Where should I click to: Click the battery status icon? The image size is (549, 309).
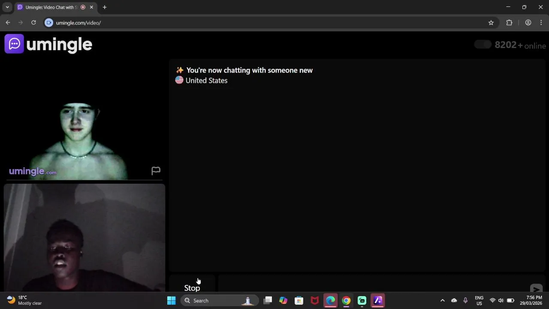(510, 300)
